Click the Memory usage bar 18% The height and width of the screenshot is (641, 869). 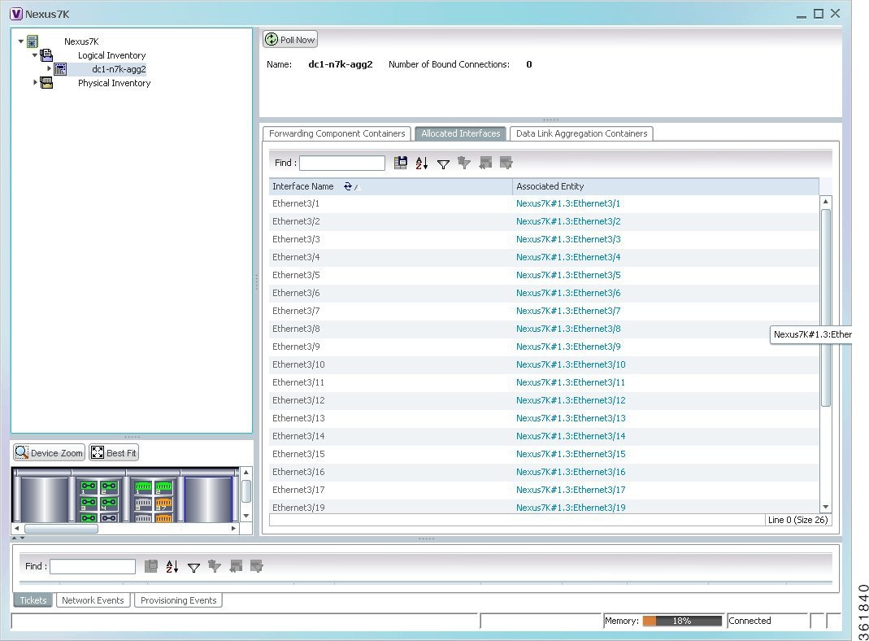(x=682, y=621)
